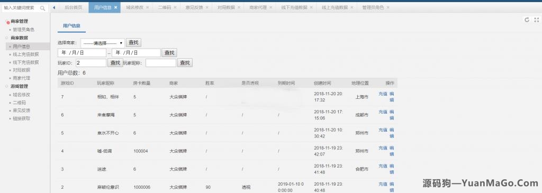
Task: Open 商家代理 in sidebar
Action: coord(21,78)
